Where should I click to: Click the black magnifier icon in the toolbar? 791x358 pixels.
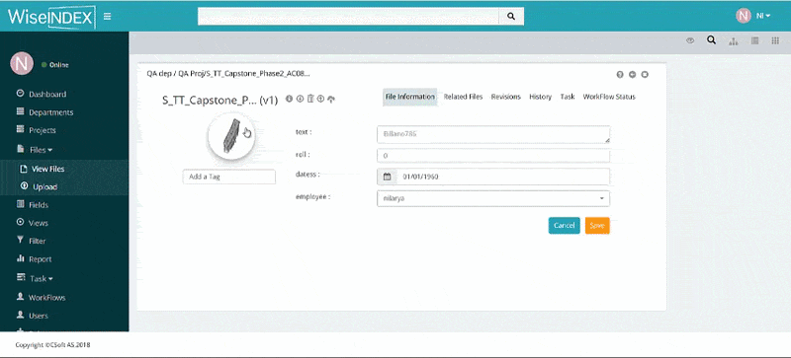pyautogui.click(x=711, y=40)
